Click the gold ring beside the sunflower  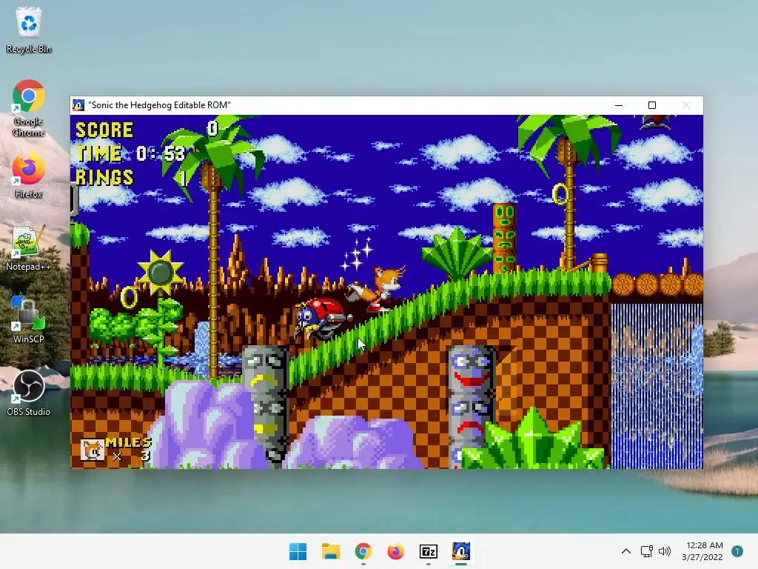[129, 297]
